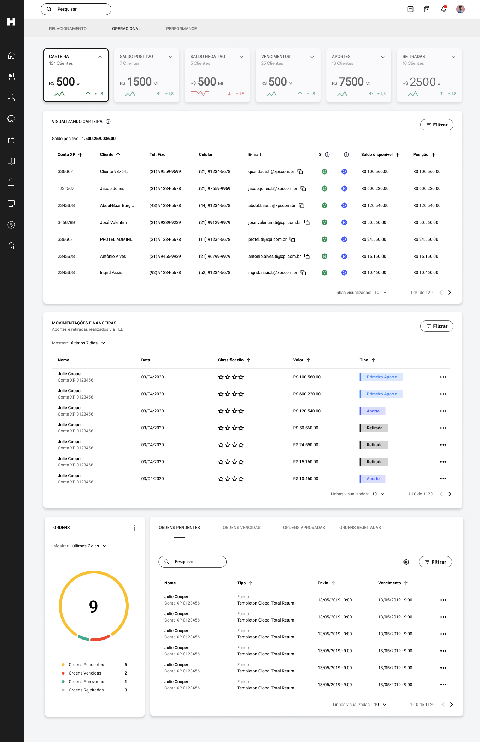This screenshot has height=742, width=480.
Task: Open the headset support icon in the sidebar
Action: pyautogui.click(x=11, y=119)
